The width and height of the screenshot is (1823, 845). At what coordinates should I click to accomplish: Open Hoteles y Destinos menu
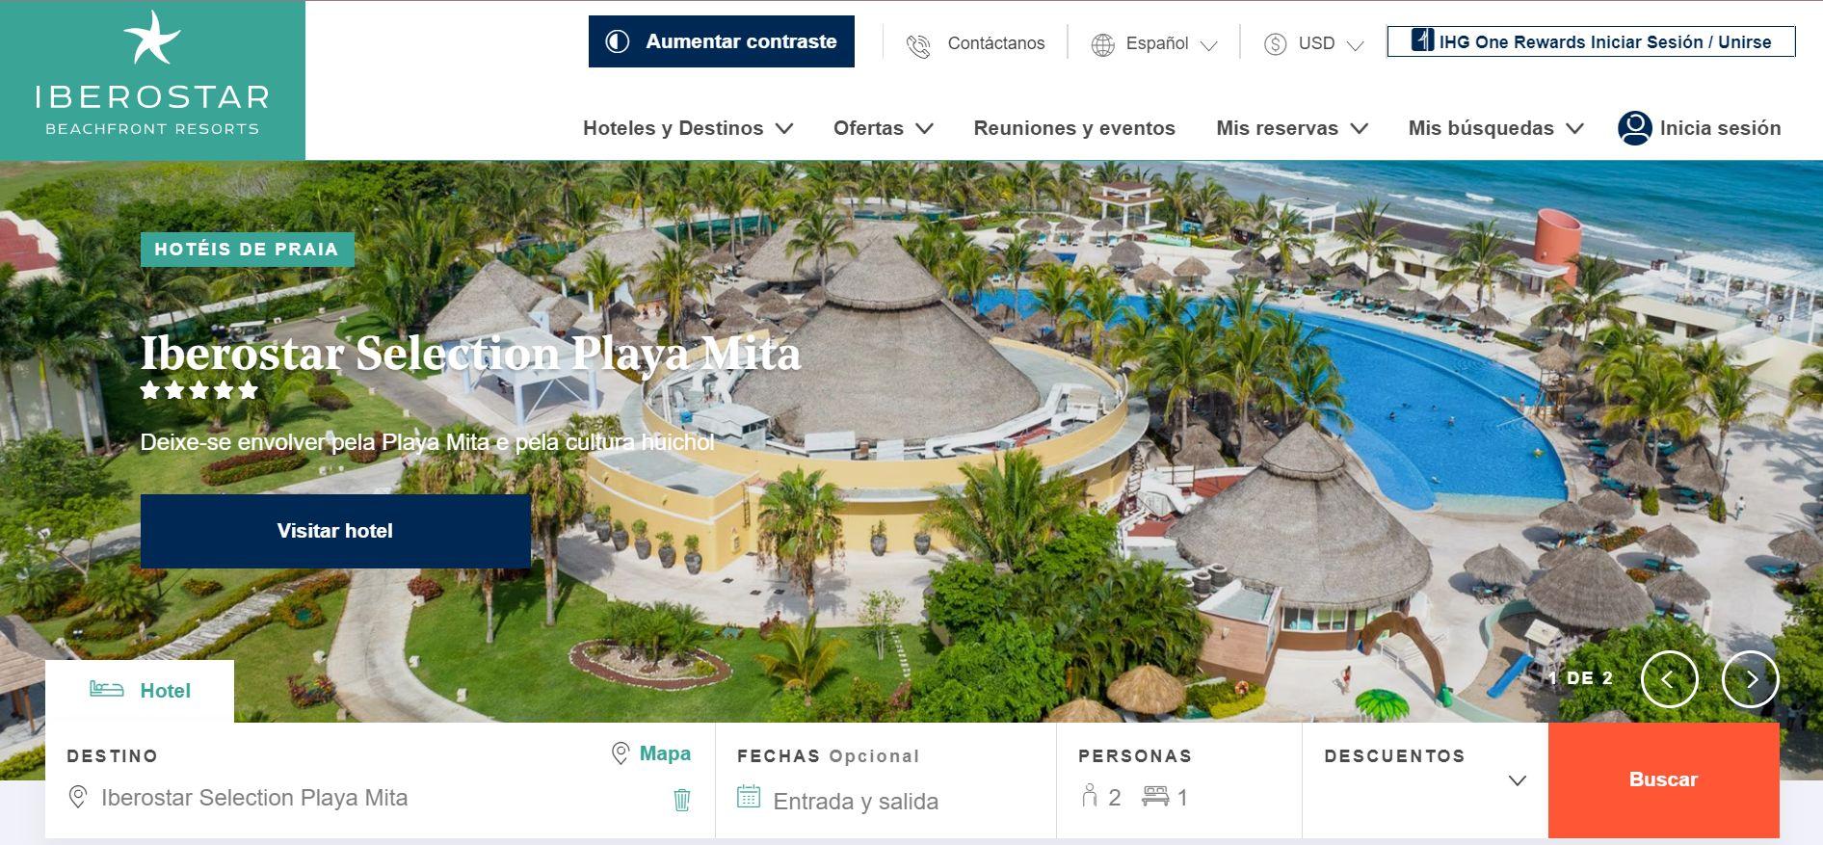688,128
